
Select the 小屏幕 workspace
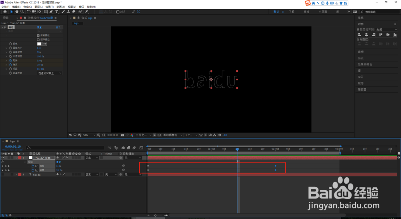coord(323,12)
